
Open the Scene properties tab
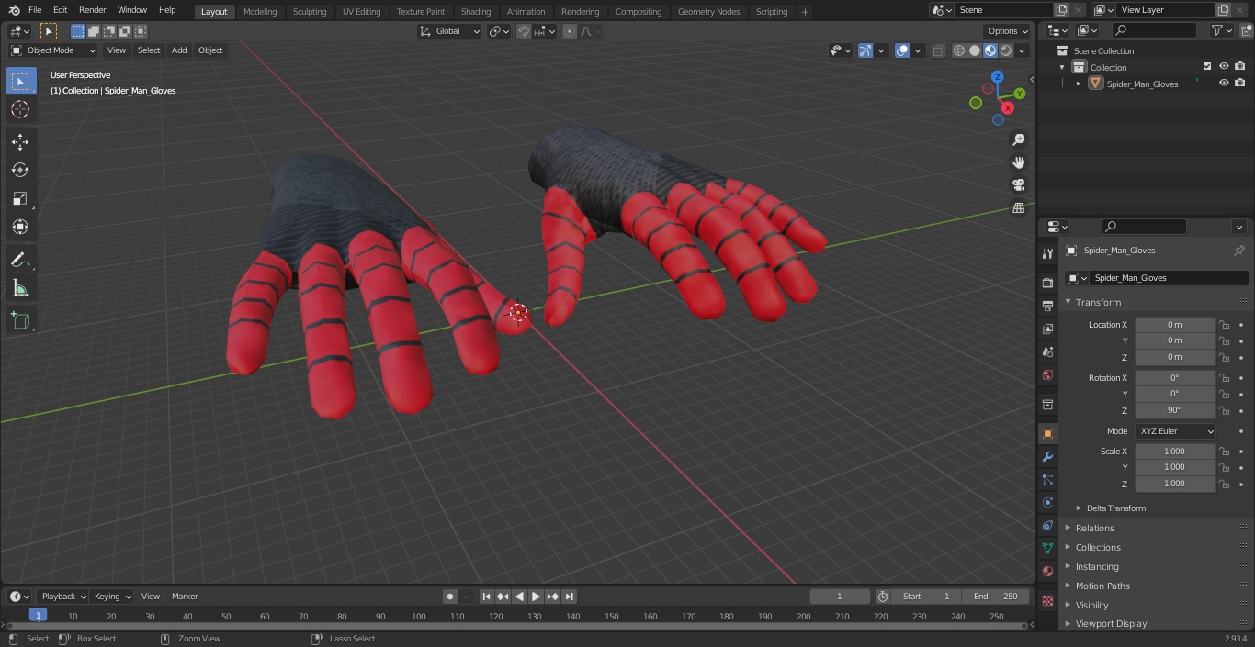(x=1047, y=351)
